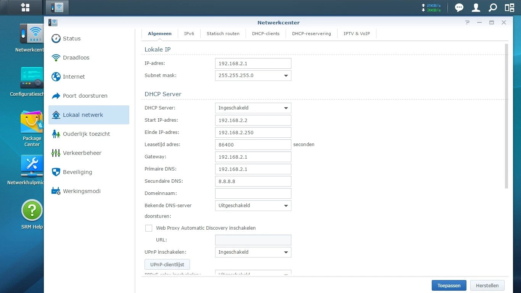Click the Beveiliging shield icon

point(56,172)
